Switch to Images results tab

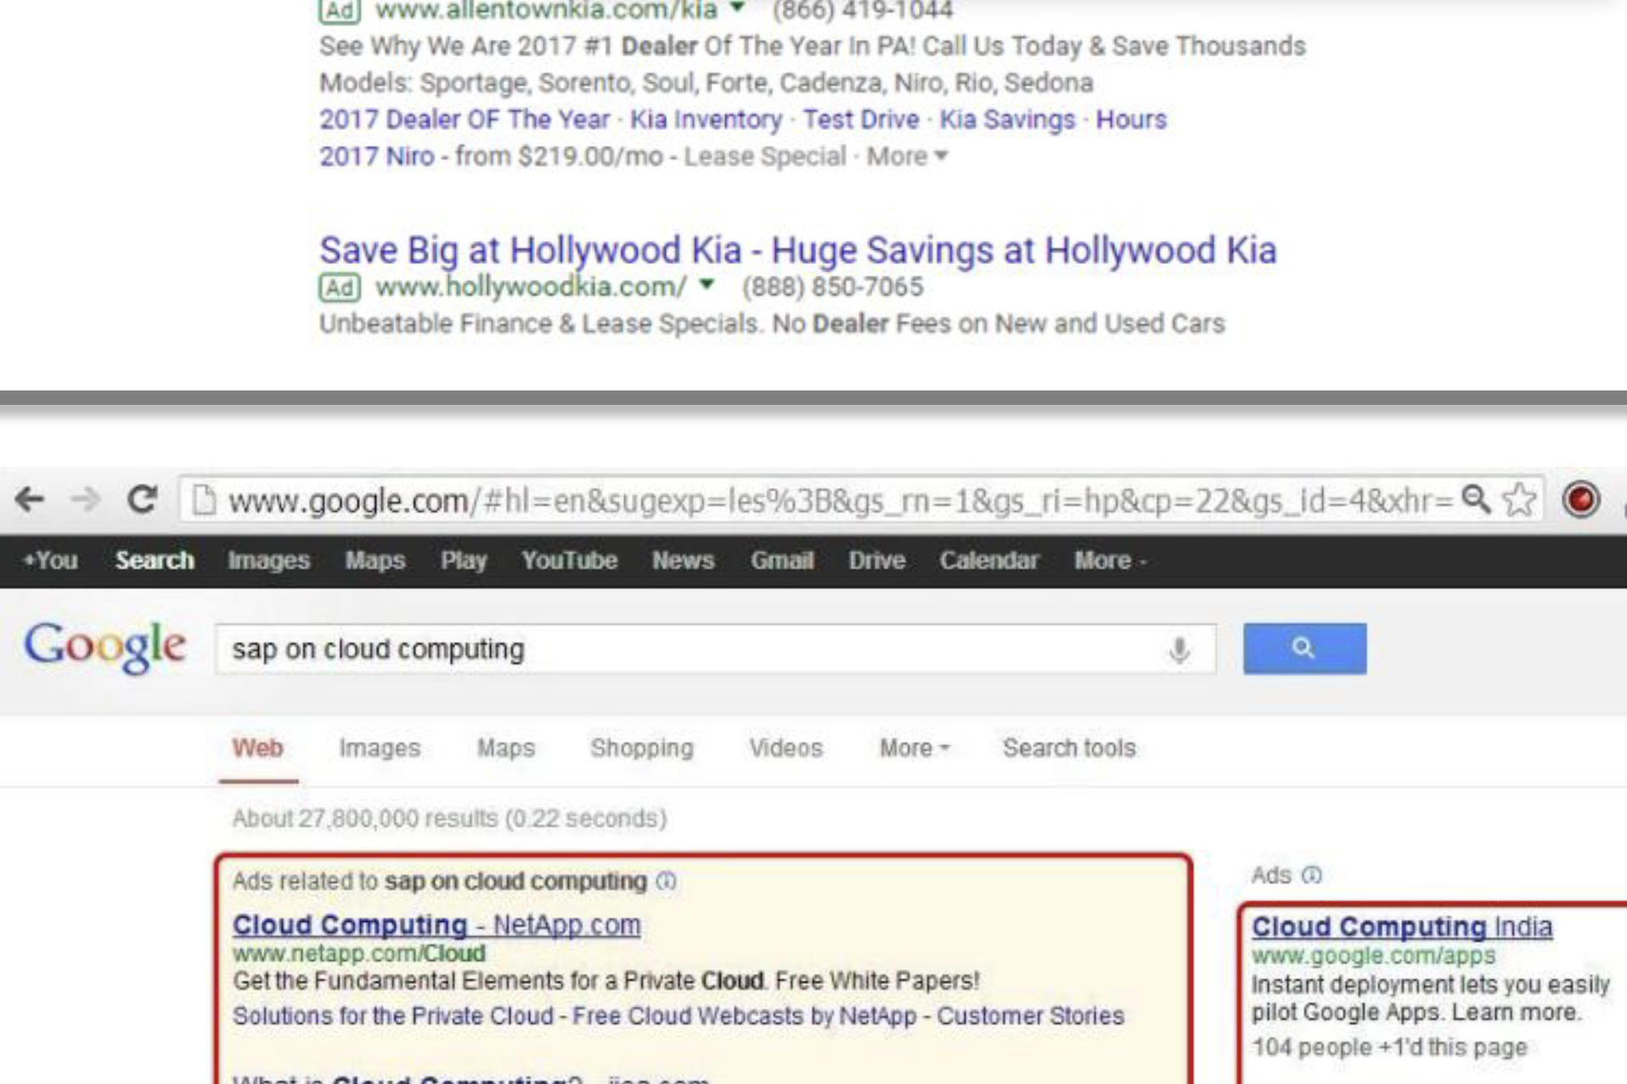click(380, 748)
